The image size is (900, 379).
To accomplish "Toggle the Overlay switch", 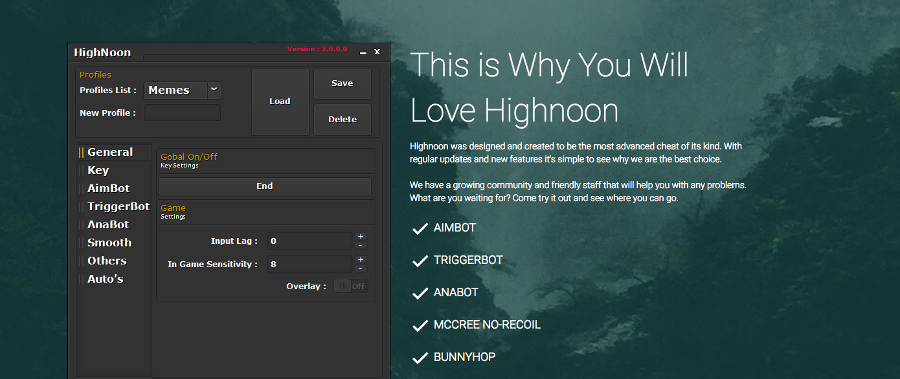I will 351,287.
